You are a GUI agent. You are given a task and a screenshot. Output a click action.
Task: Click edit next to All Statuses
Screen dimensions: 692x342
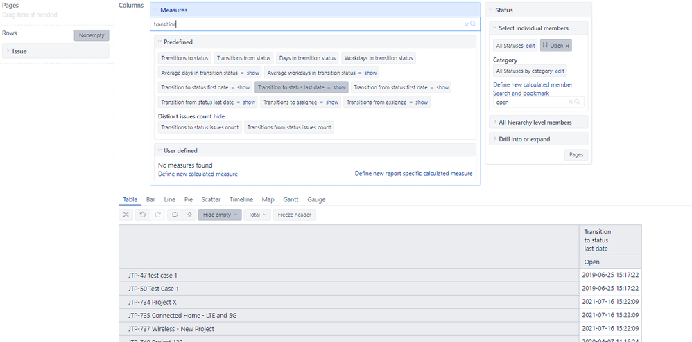pyautogui.click(x=530, y=46)
